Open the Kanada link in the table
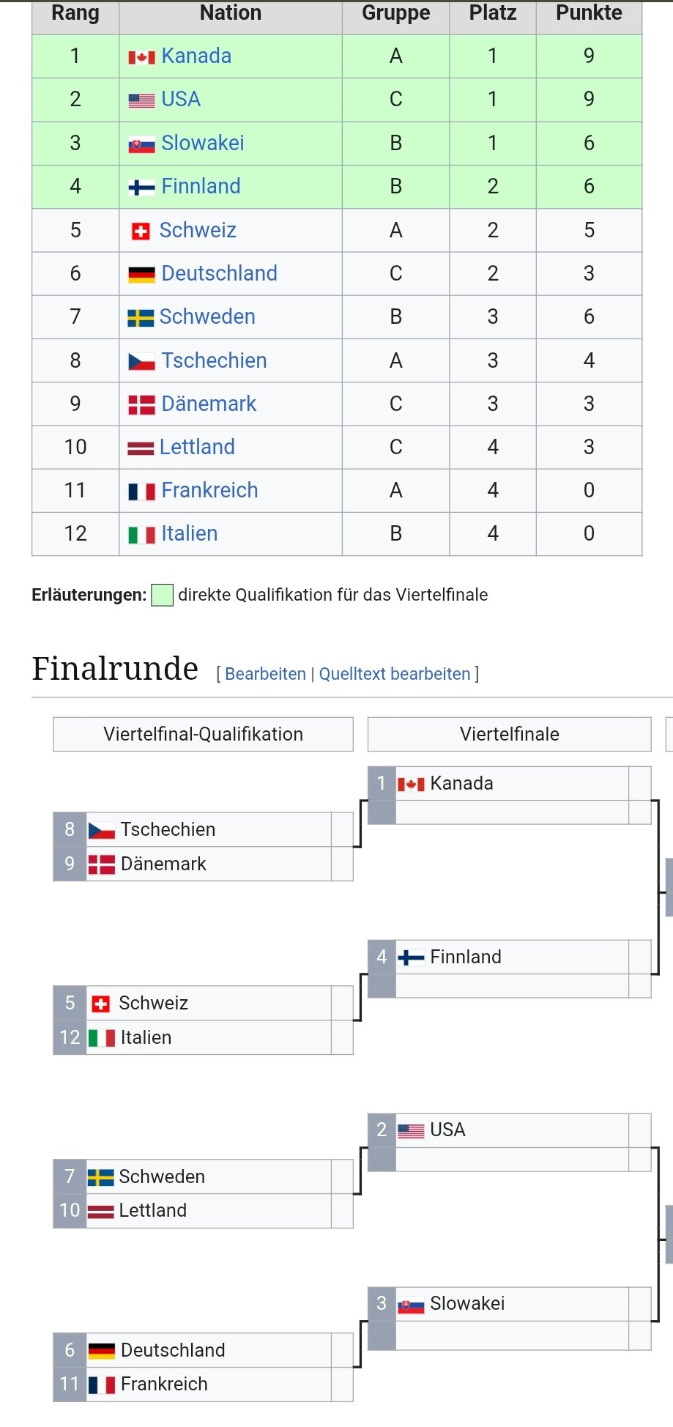The width and height of the screenshot is (673, 1427). pyautogui.click(x=196, y=56)
